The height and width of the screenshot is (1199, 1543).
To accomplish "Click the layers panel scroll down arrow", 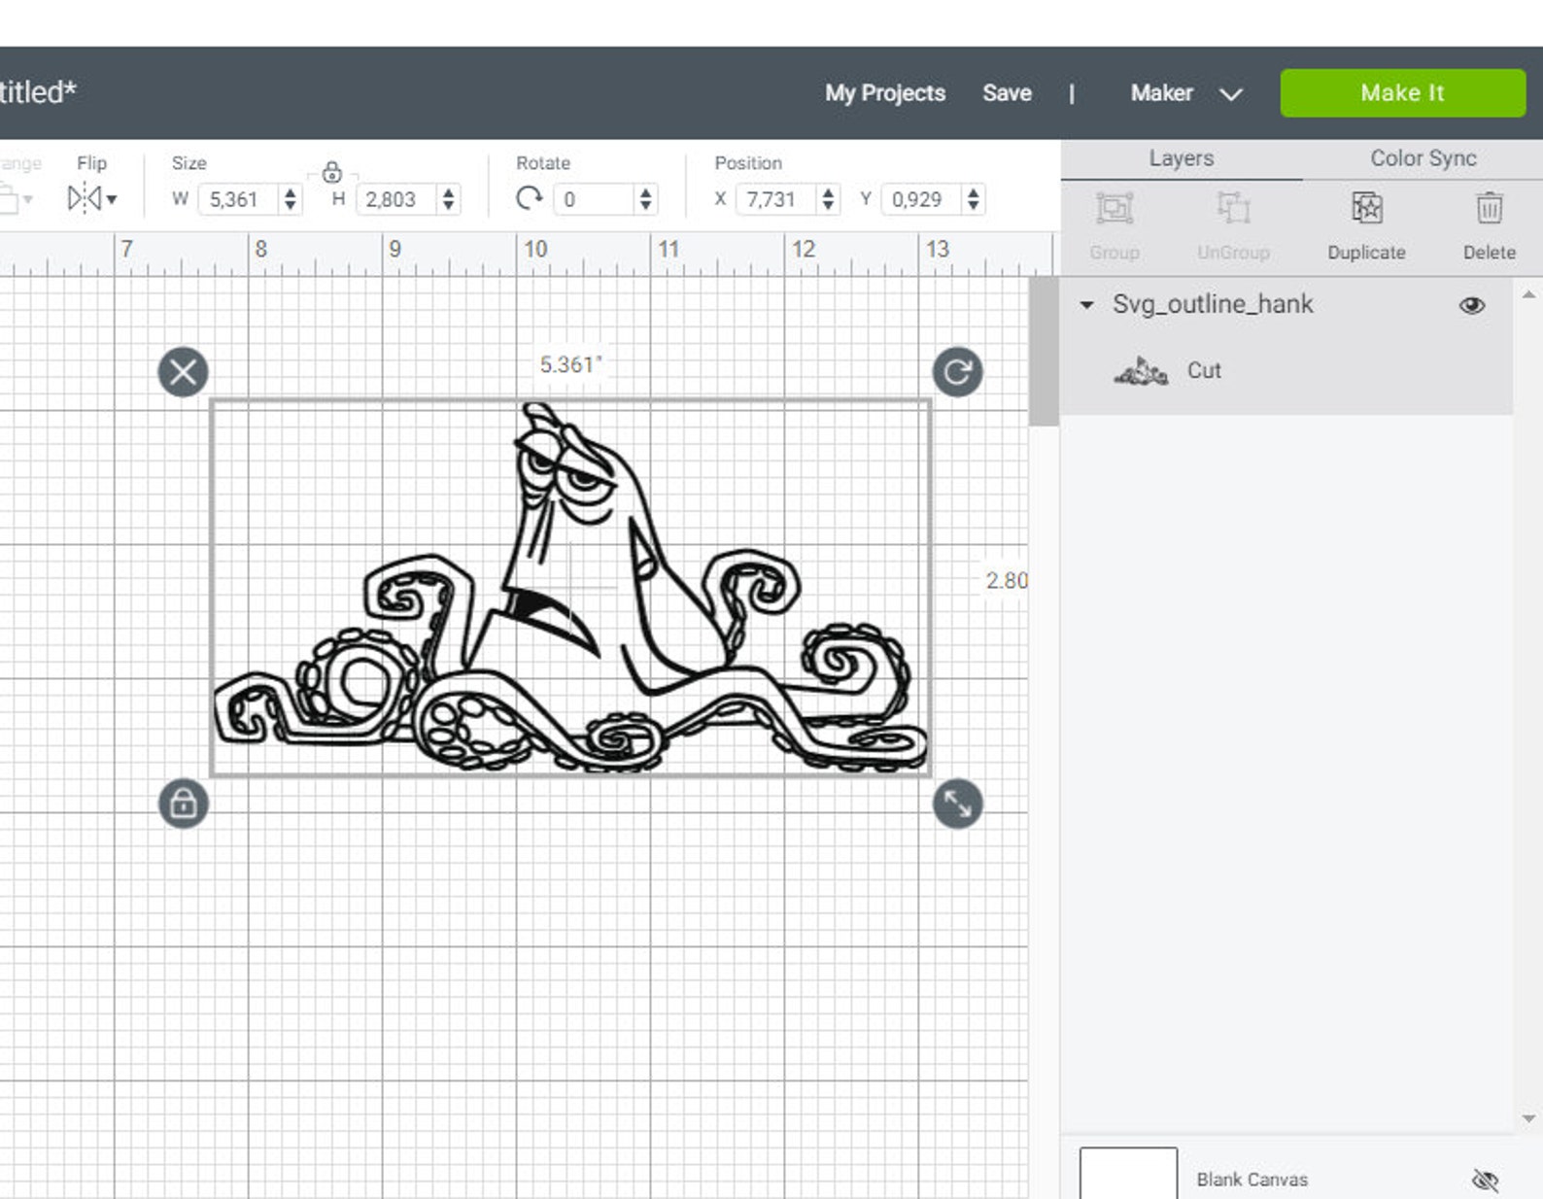I will pyautogui.click(x=1528, y=1118).
